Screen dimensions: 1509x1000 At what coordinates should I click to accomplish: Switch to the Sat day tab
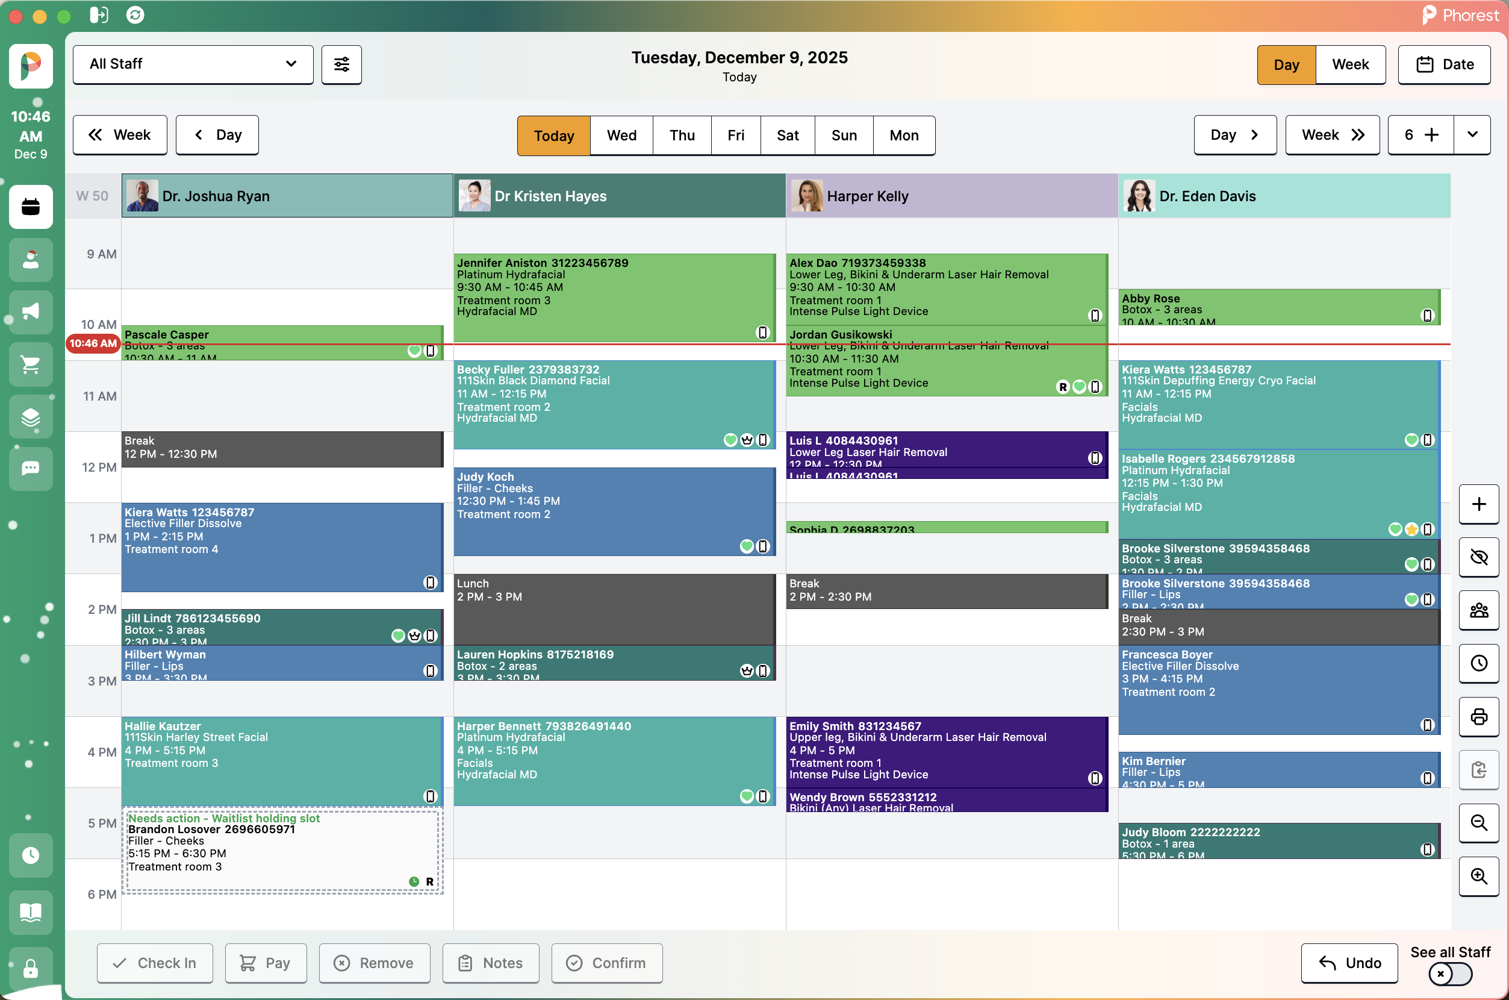click(x=788, y=135)
